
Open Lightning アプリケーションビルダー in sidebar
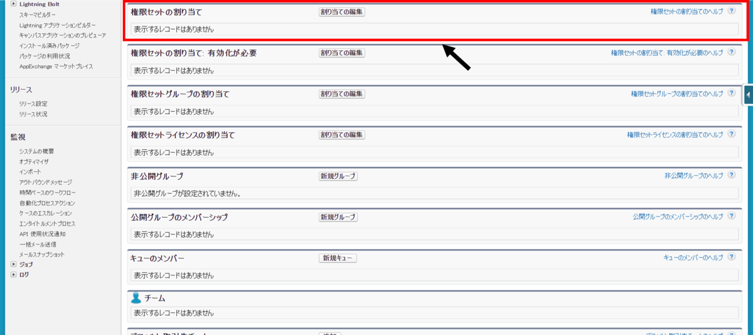[x=58, y=25]
